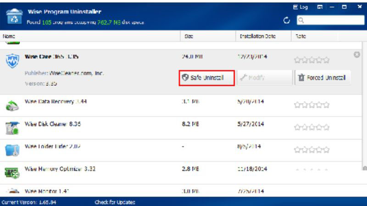
Task: Select the Wise Memory Optimizer 3.32 row
Action: (181, 173)
